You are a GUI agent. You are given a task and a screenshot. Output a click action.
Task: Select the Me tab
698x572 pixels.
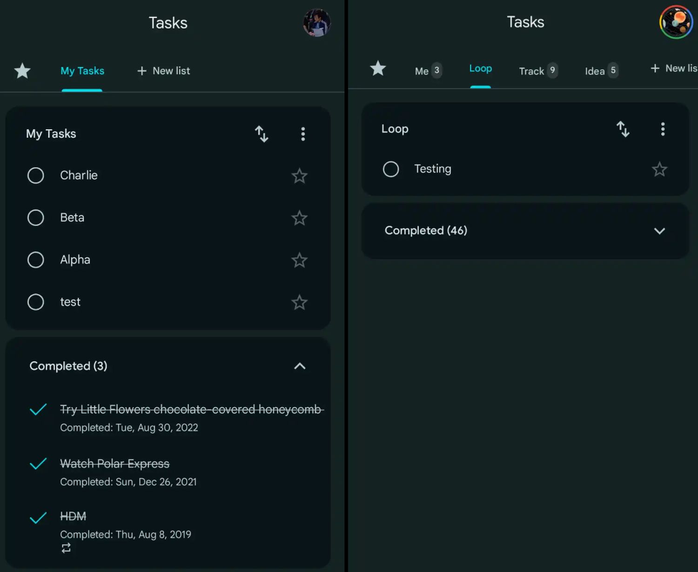428,71
